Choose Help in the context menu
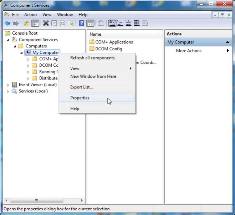This screenshot has width=235, height=215. (97, 108)
